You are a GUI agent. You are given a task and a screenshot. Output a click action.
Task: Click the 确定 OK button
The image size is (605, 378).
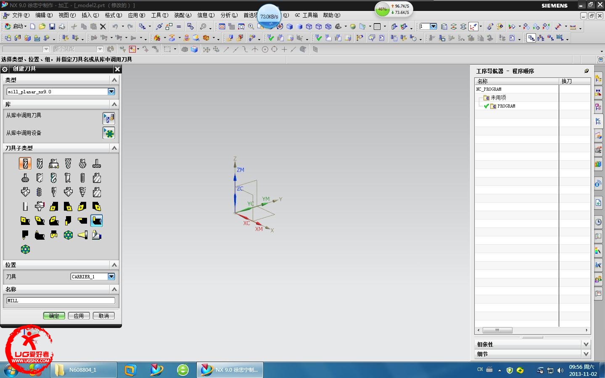click(54, 316)
